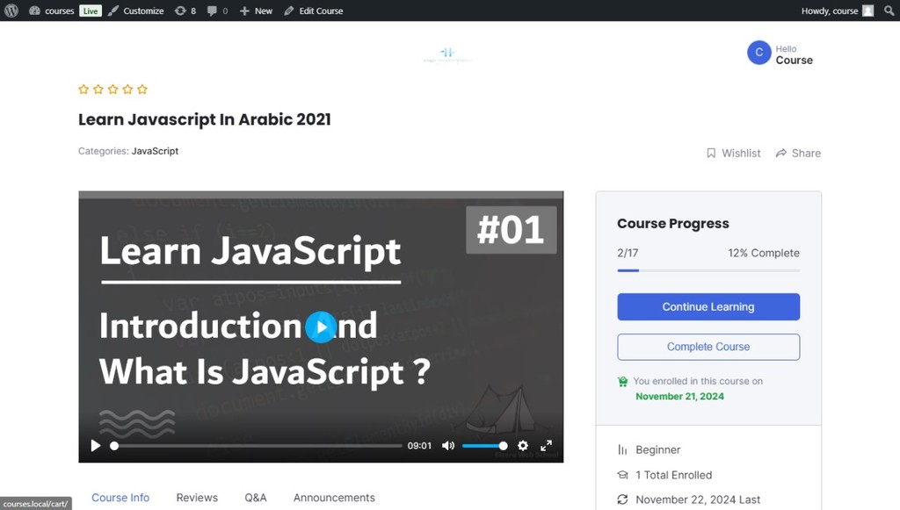Click the site logo in header

tap(447, 54)
